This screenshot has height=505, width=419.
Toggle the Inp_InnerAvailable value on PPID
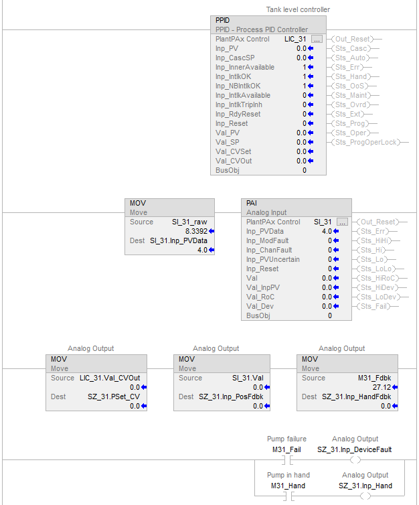304,68
